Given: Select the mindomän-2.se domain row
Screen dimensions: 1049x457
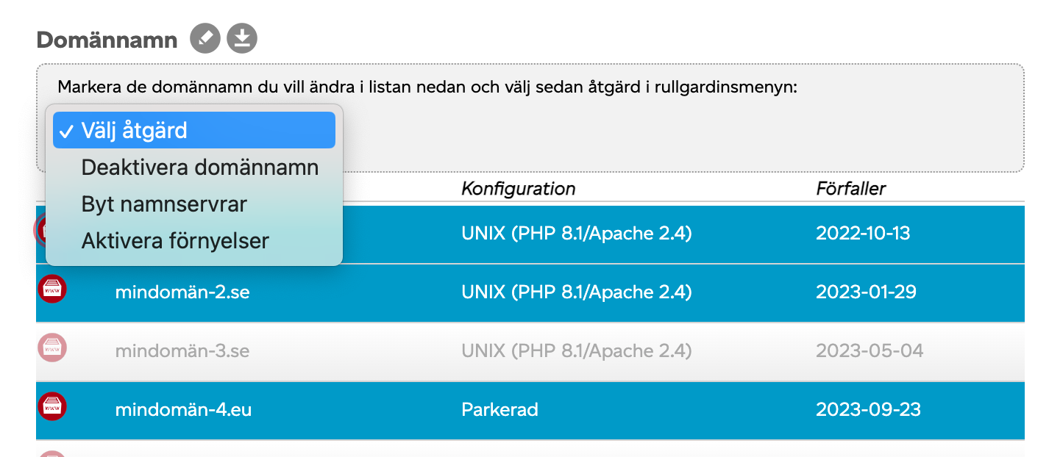Looking at the screenshot, I should coord(530,293).
